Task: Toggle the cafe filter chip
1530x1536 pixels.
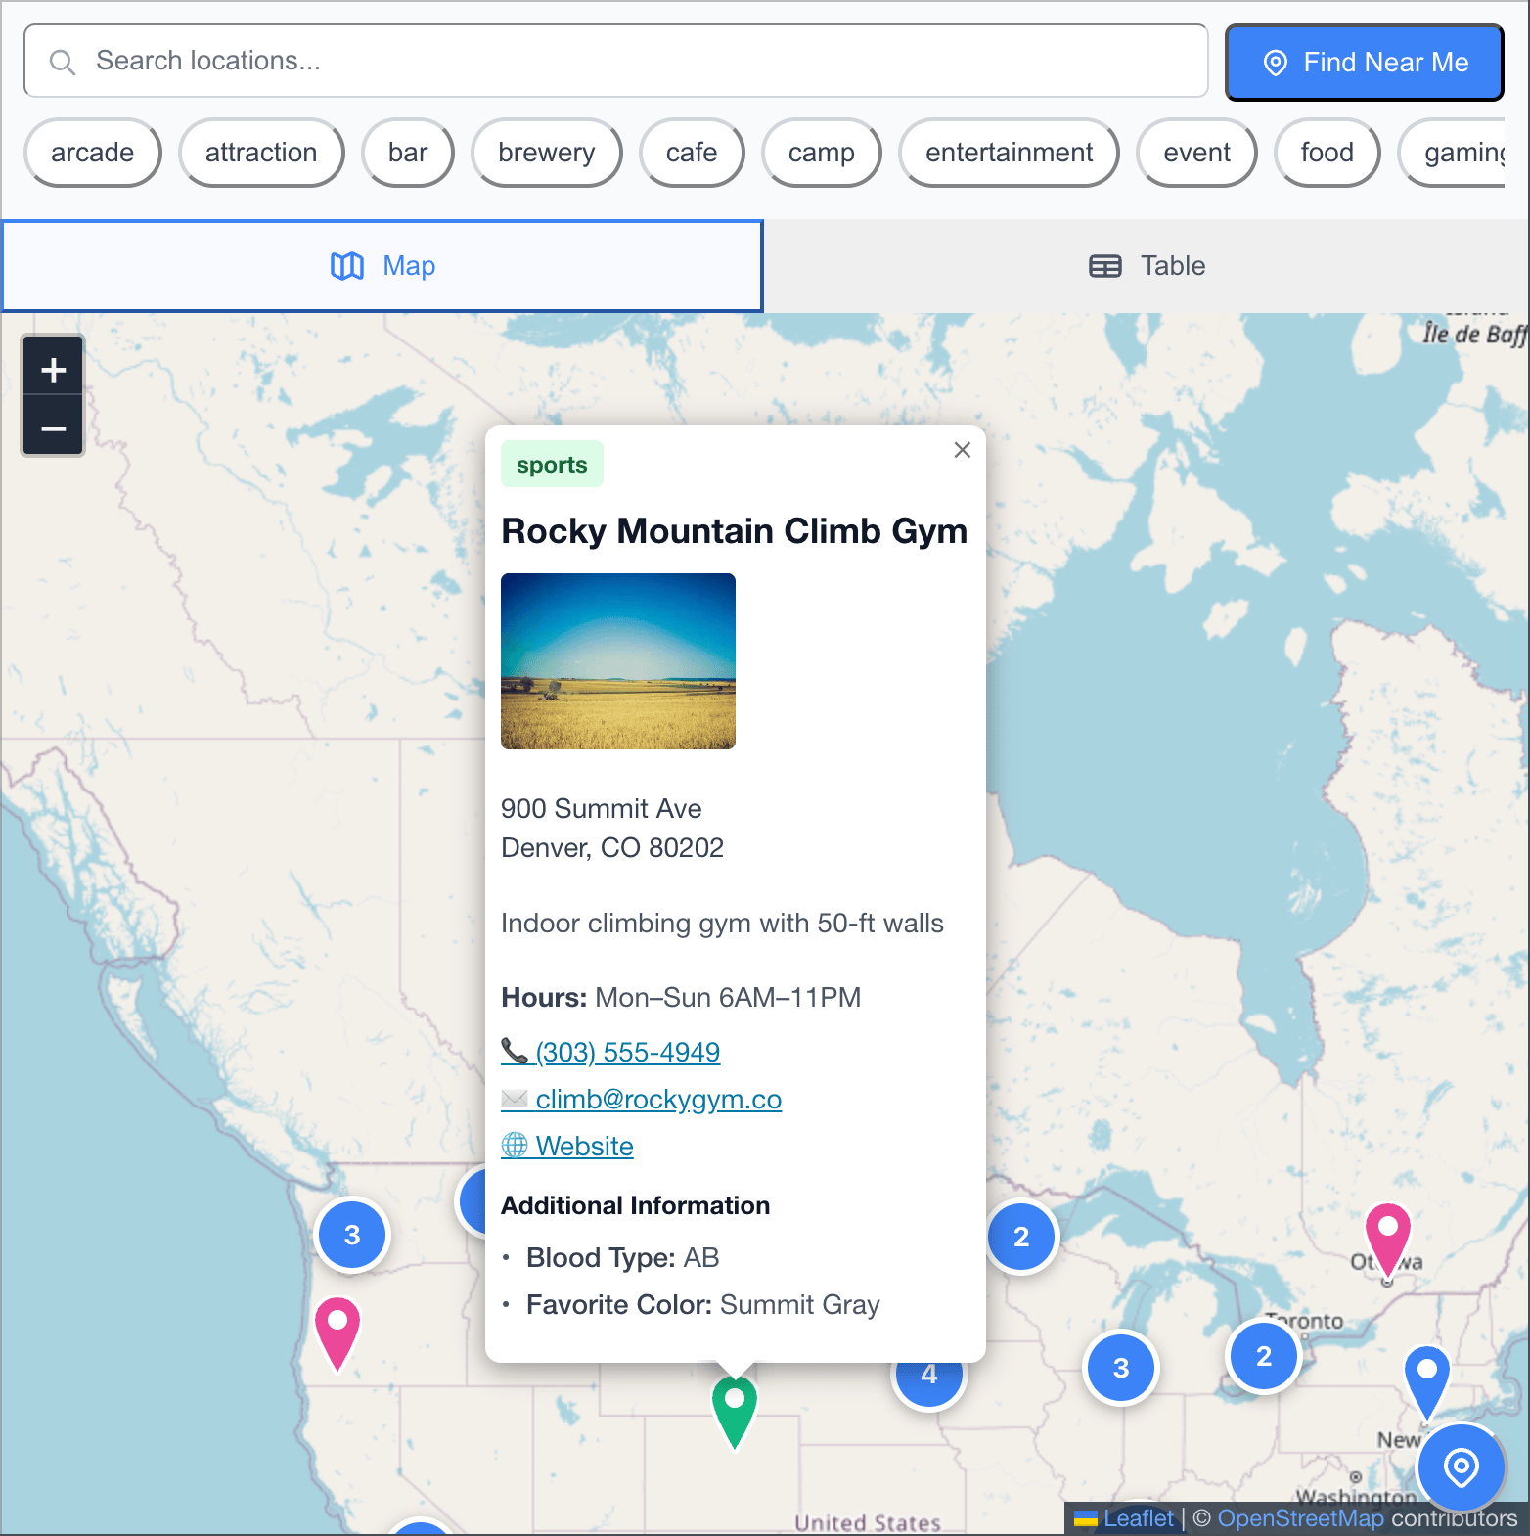Action: [691, 153]
